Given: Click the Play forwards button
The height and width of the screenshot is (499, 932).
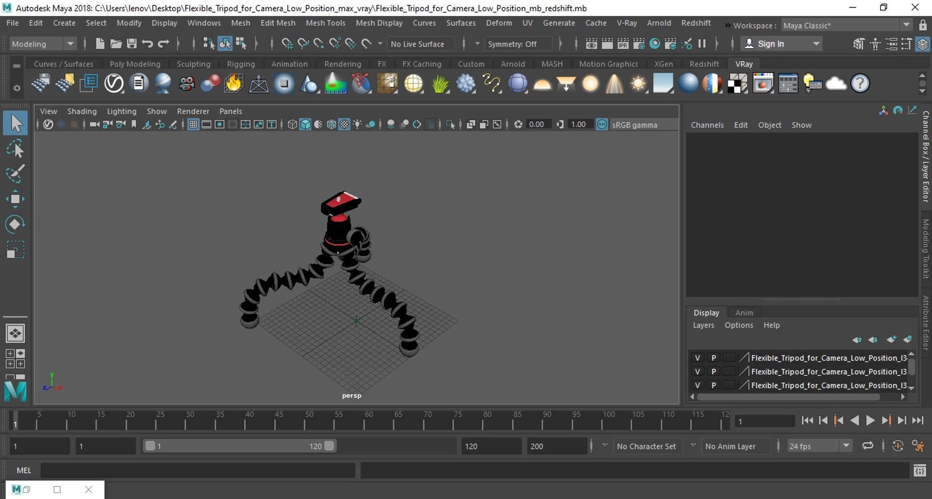Looking at the screenshot, I should (x=870, y=421).
